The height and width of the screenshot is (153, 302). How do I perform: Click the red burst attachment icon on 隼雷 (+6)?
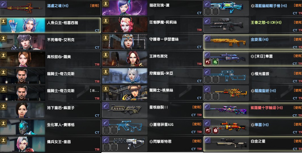(215, 130)
